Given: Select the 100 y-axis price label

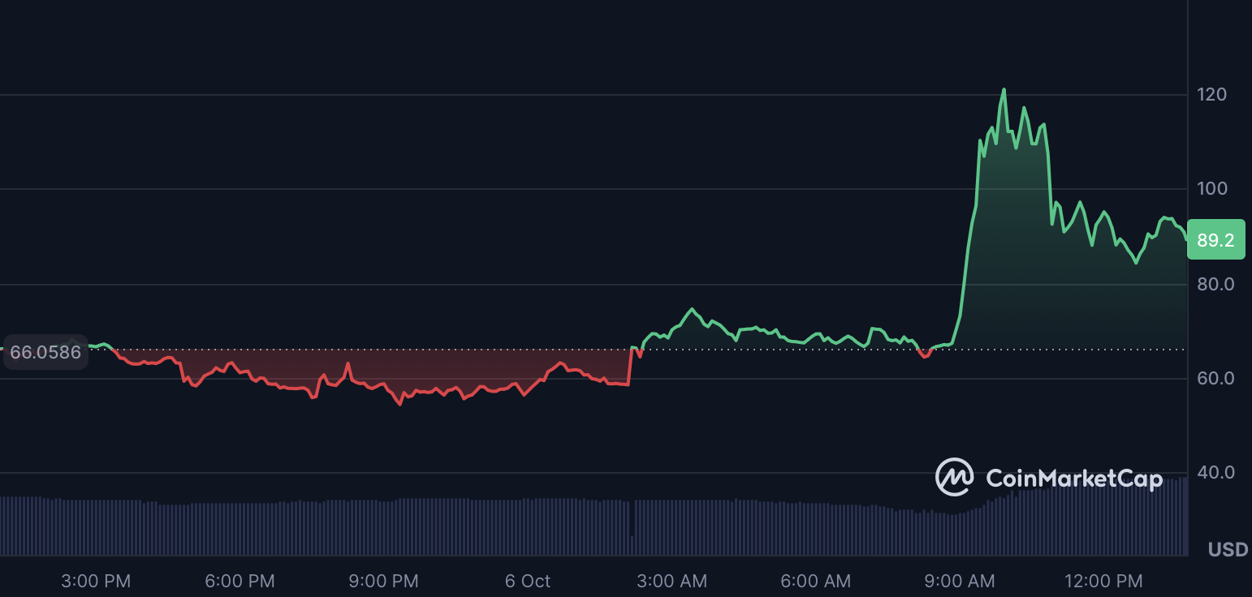Looking at the screenshot, I should click(x=1211, y=189).
